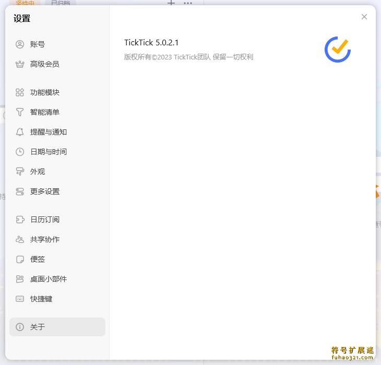Click the collaboration people icon
This screenshot has height=365, width=381.
pos(20,239)
